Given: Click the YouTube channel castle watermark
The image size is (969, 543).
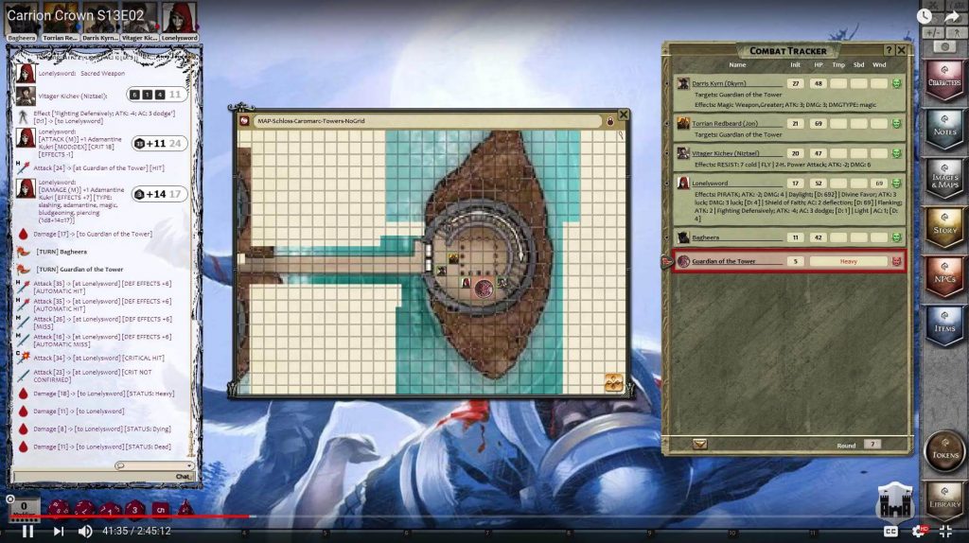Looking at the screenshot, I should click(894, 502).
